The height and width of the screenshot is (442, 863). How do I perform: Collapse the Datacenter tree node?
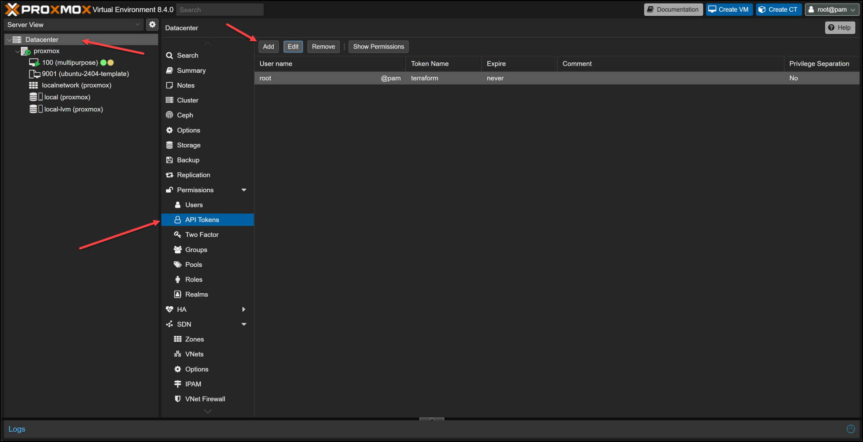click(x=9, y=40)
